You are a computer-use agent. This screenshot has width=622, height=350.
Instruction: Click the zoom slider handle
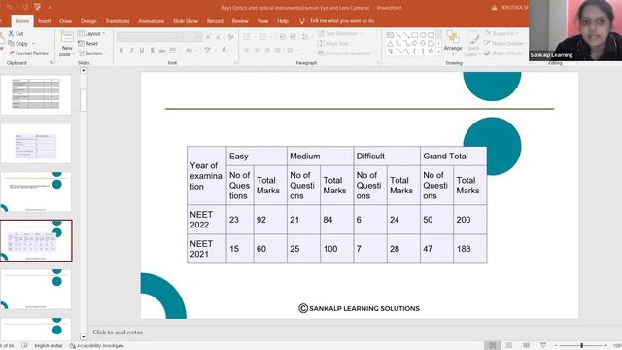click(582, 346)
